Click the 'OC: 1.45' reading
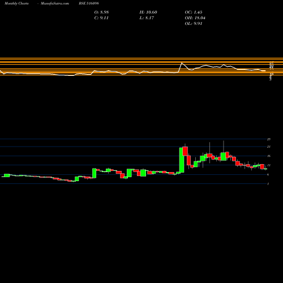 pos(194,12)
